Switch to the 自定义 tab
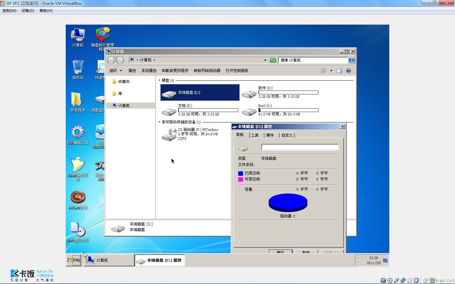455x284 pixels. [x=287, y=135]
